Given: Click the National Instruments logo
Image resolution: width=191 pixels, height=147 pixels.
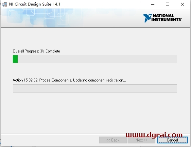Looking at the screenshot, I should pyautogui.click(x=162, y=18).
